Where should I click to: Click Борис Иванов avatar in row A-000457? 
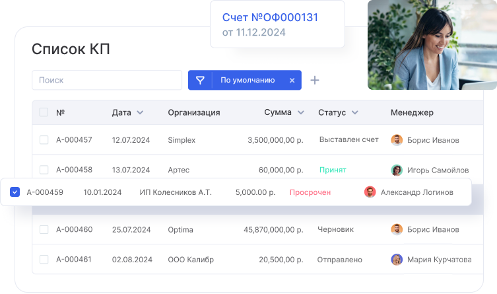click(x=397, y=140)
